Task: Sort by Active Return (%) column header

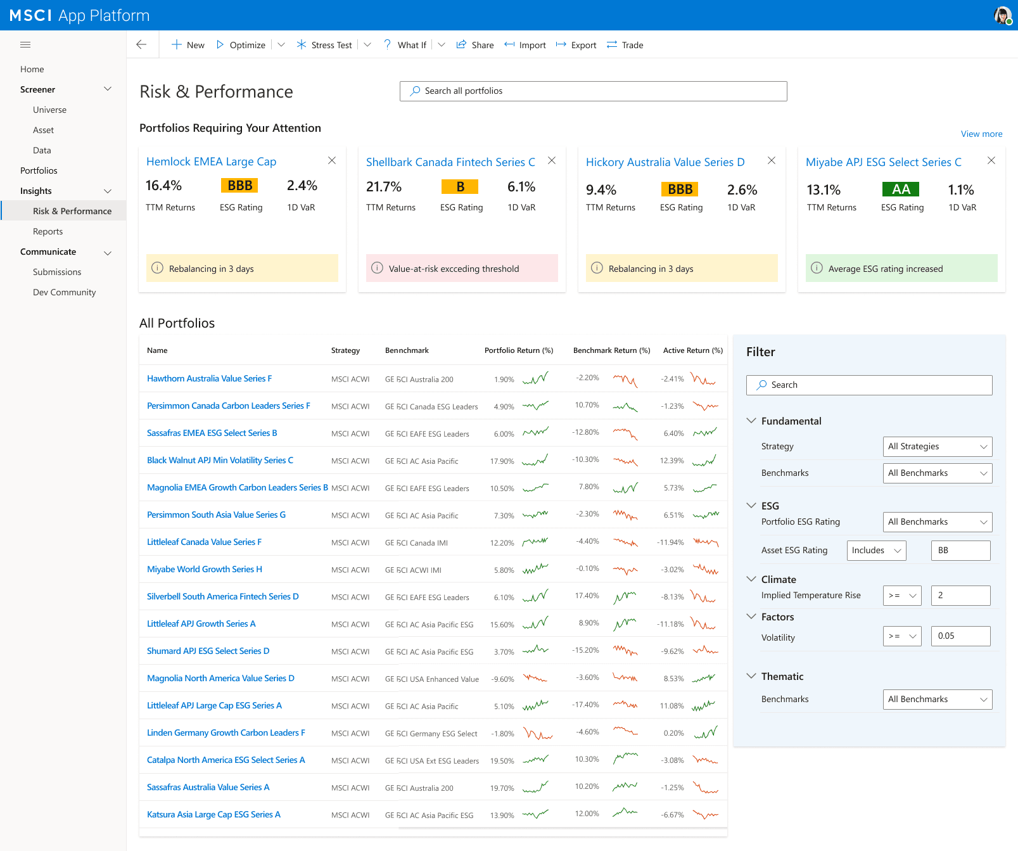Action: pyautogui.click(x=693, y=350)
